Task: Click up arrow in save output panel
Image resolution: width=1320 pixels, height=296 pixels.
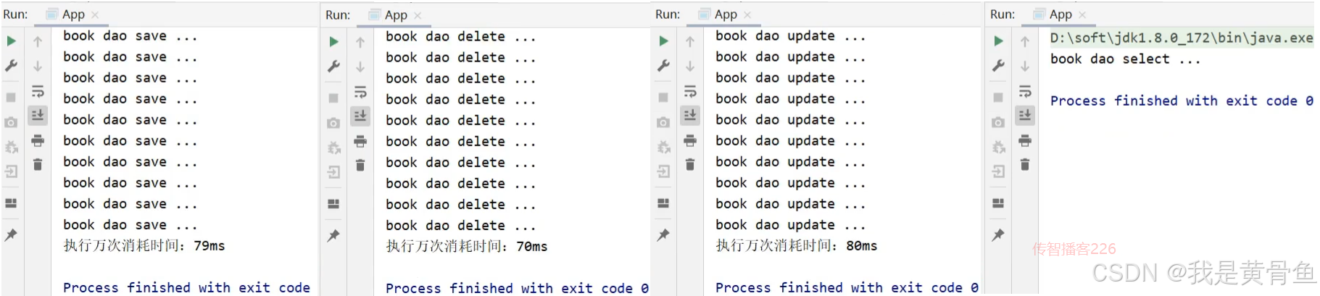Action: (x=38, y=42)
